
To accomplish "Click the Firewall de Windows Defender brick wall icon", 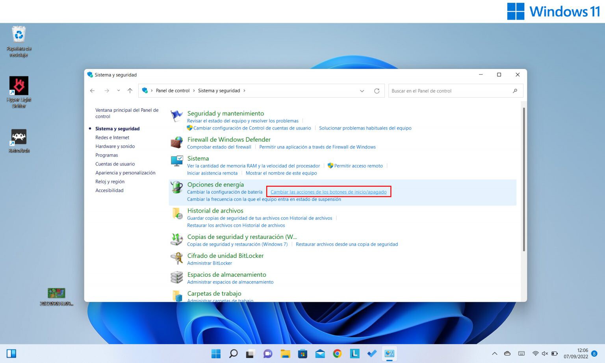I will pos(176,142).
